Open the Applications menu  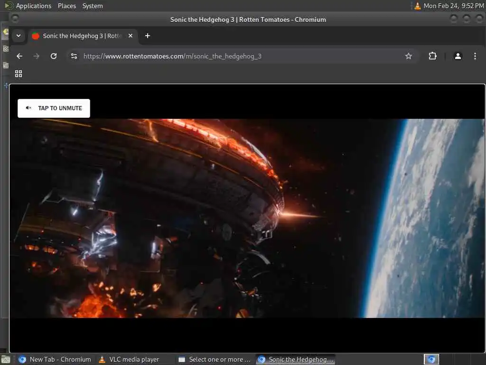click(x=34, y=6)
